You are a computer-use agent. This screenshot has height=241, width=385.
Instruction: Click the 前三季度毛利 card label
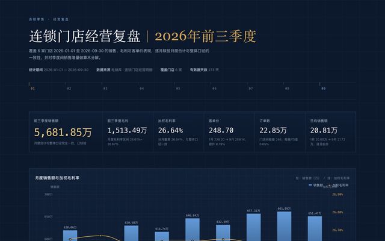pyautogui.click(x=118, y=120)
